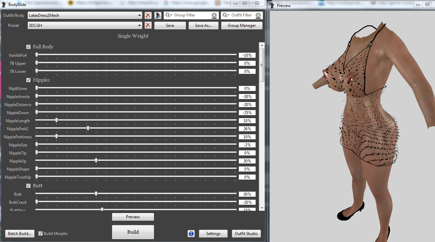Click the VanillaFo4 percentage value field

[x=247, y=55]
